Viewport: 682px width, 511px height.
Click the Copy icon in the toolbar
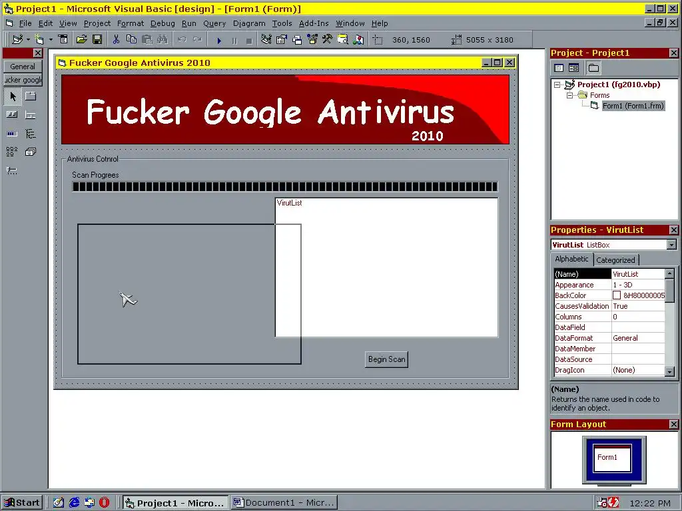[x=131, y=39]
